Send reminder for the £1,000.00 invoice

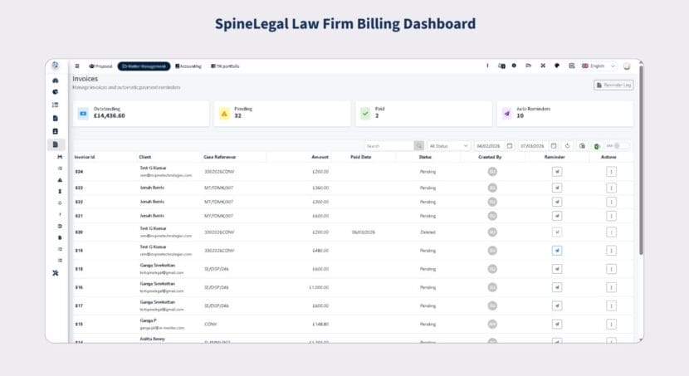point(557,287)
